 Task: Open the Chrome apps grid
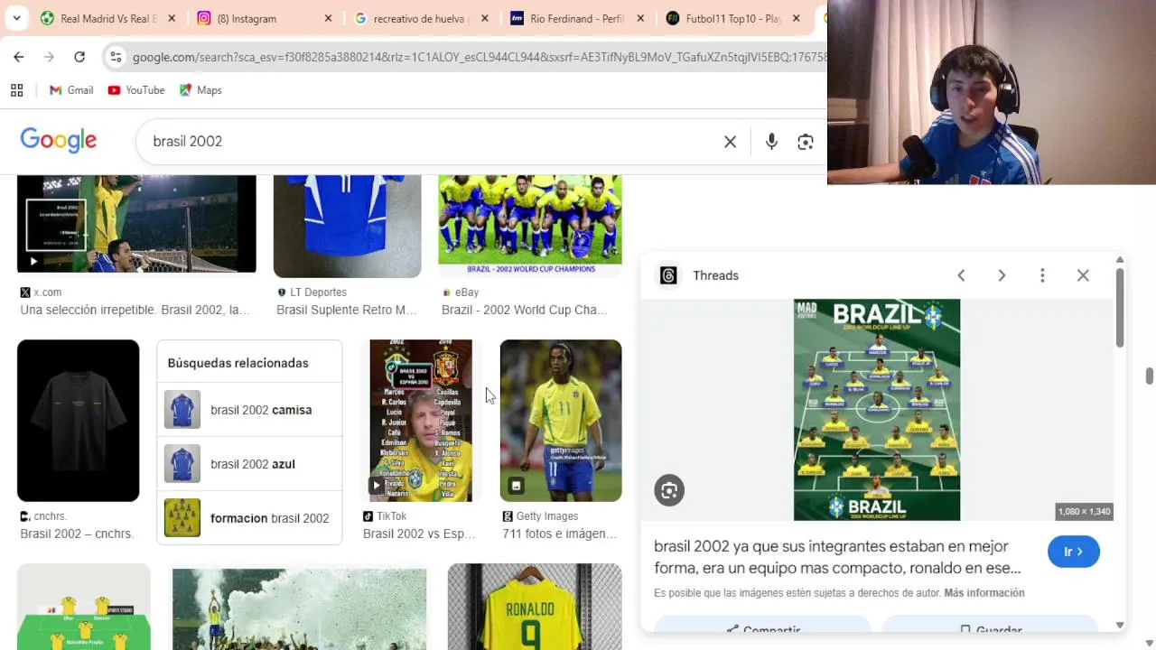point(16,90)
